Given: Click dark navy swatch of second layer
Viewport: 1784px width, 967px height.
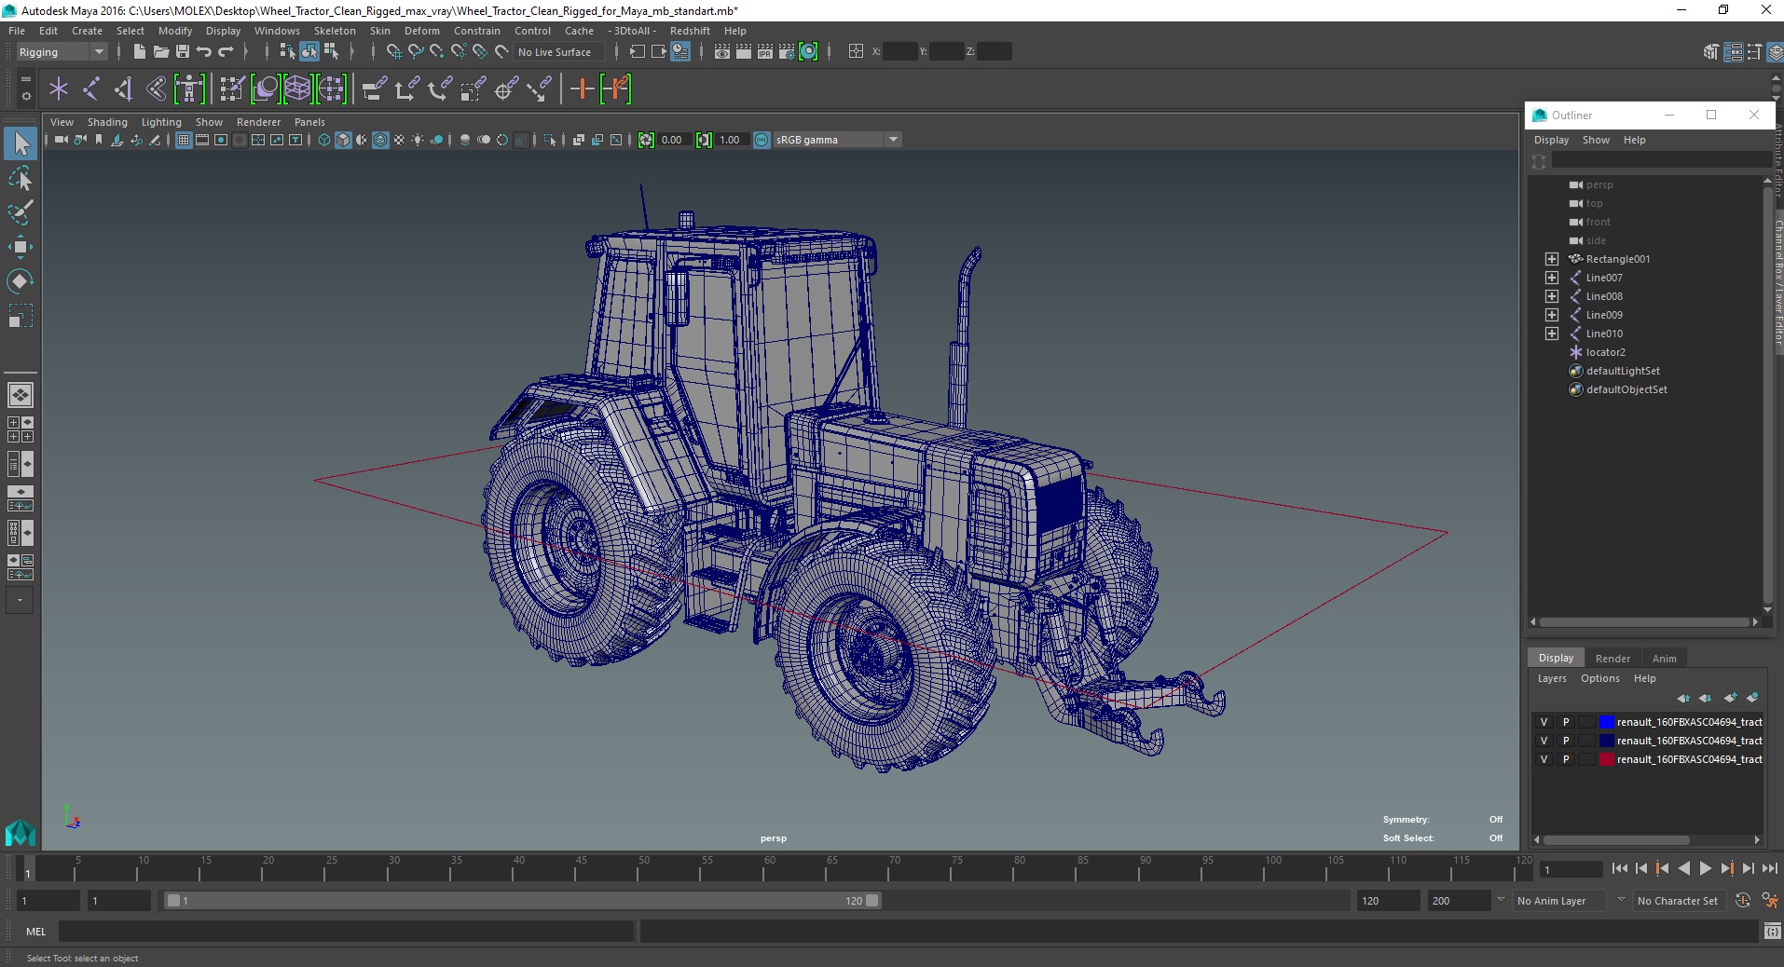Looking at the screenshot, I should [1607, 741].
